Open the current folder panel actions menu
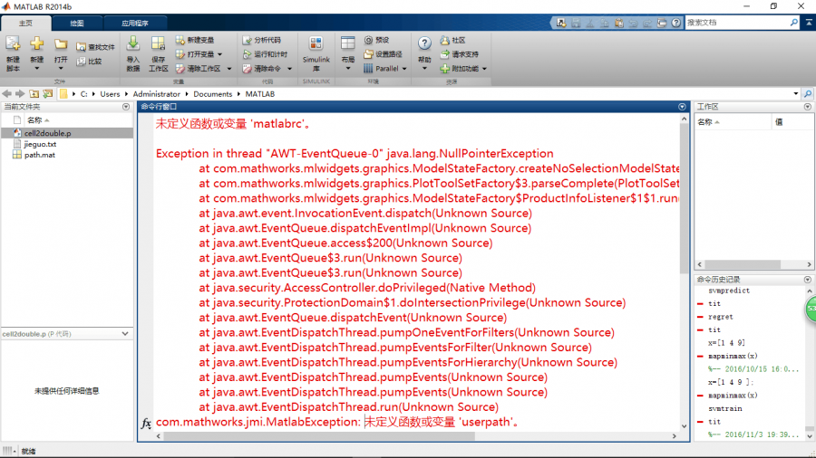816x458 pixels. [126, 107]
